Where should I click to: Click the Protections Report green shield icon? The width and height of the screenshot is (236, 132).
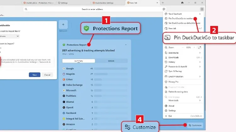[64, 45]
